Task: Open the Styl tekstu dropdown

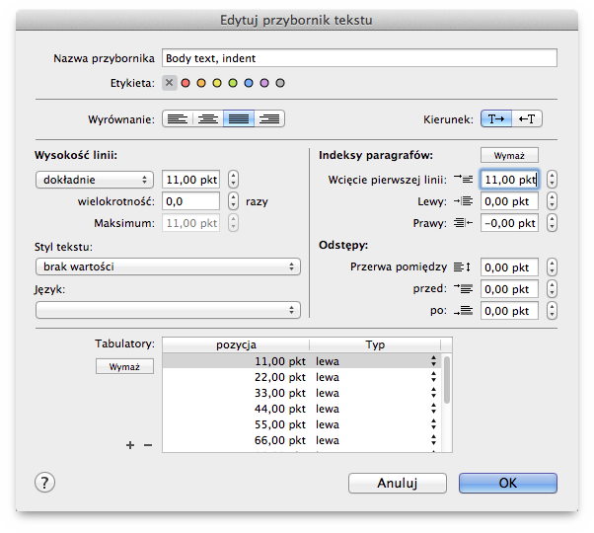Action: point(168,266)
